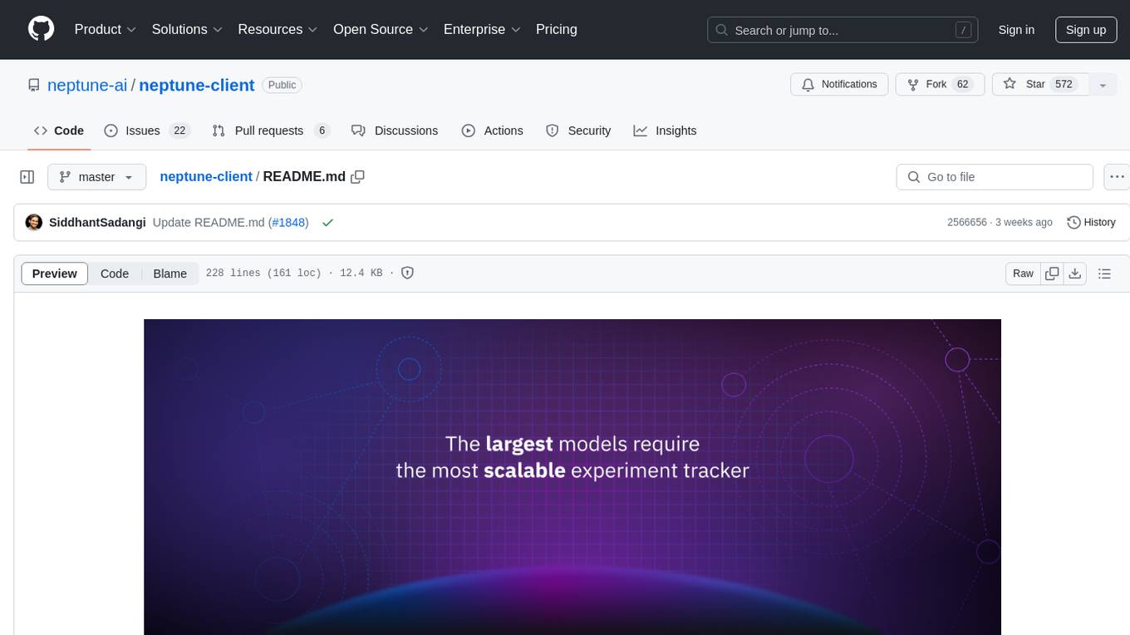
Task: Click the Notifications bell button
Action: (x=839, y=85)
